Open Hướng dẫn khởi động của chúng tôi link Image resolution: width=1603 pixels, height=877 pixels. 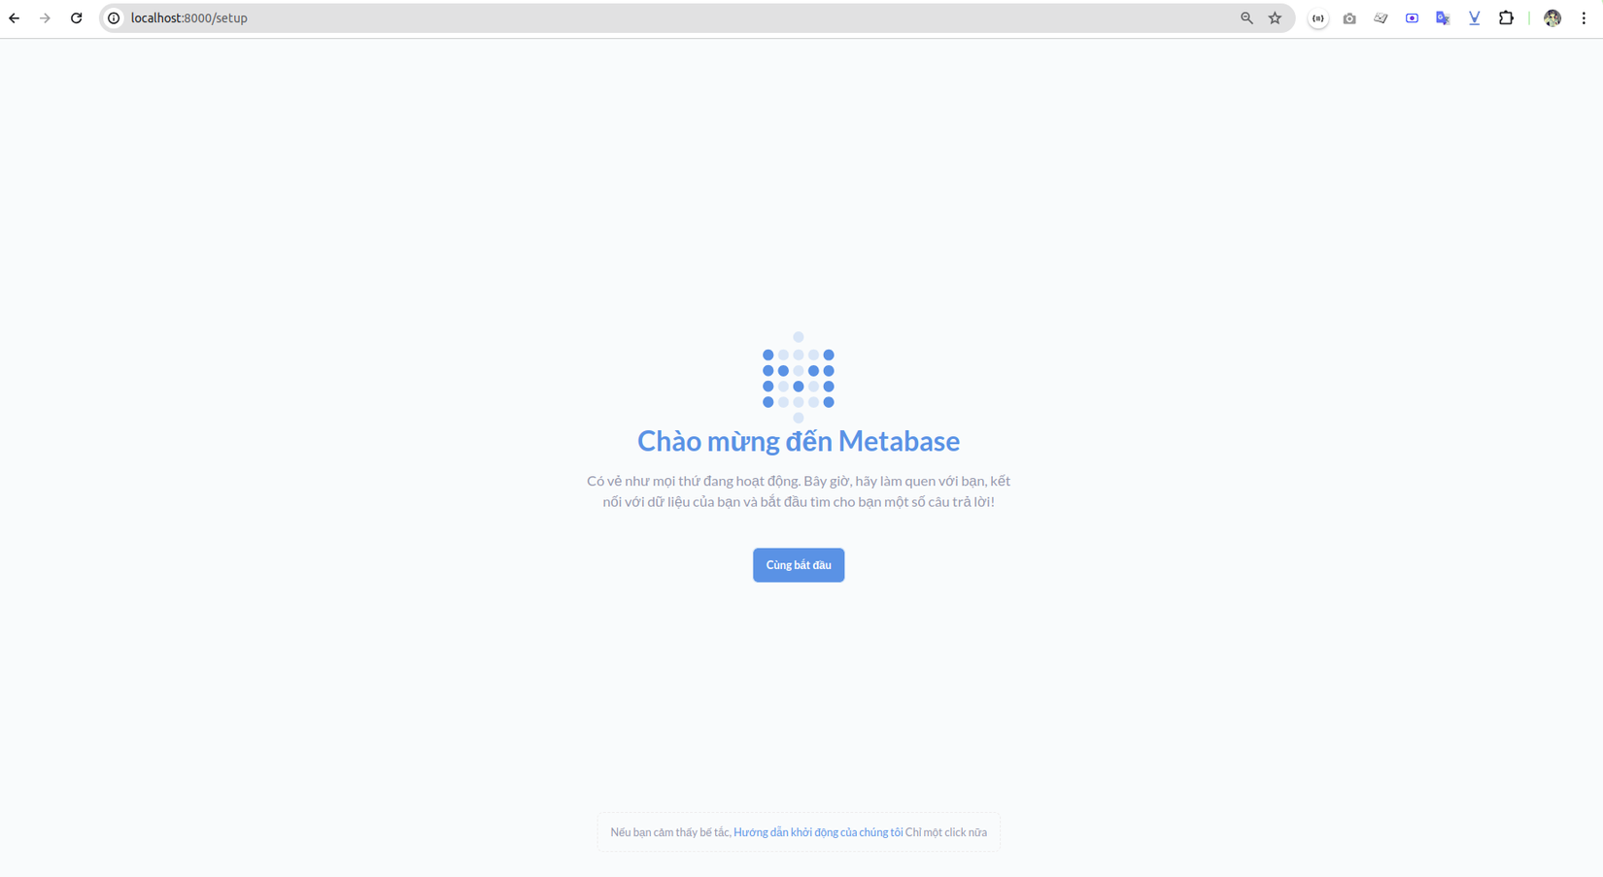click(x=818, y=832)
